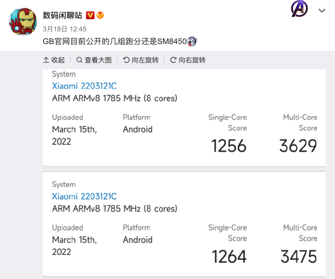The image size is (335, 279).
Task: Click the upward arrow collapse icon
Action: tap(46, 60)
